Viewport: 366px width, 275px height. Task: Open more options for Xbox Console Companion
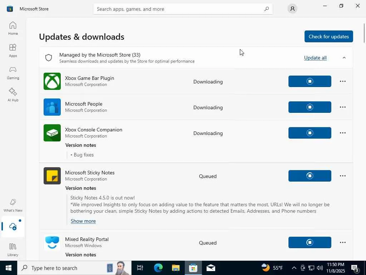[343, 133]
